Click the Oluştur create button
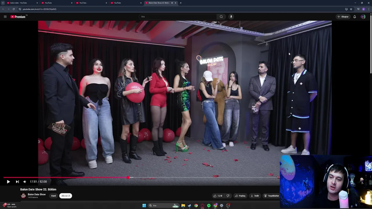This screenshot has width=372, height=209. coord(343,17)
